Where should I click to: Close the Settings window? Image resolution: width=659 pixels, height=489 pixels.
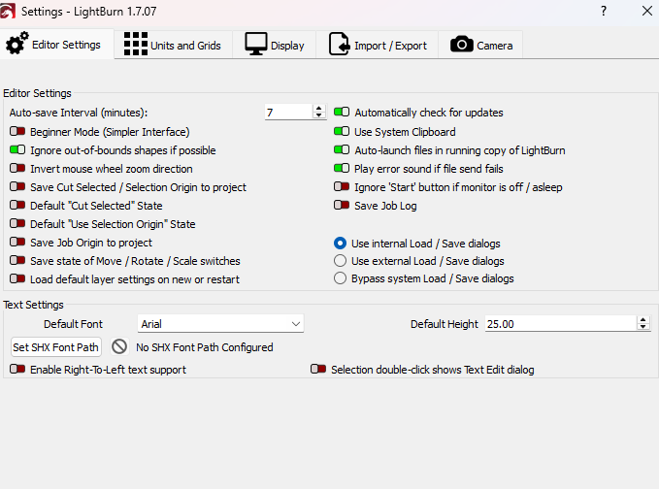(647, 11)
